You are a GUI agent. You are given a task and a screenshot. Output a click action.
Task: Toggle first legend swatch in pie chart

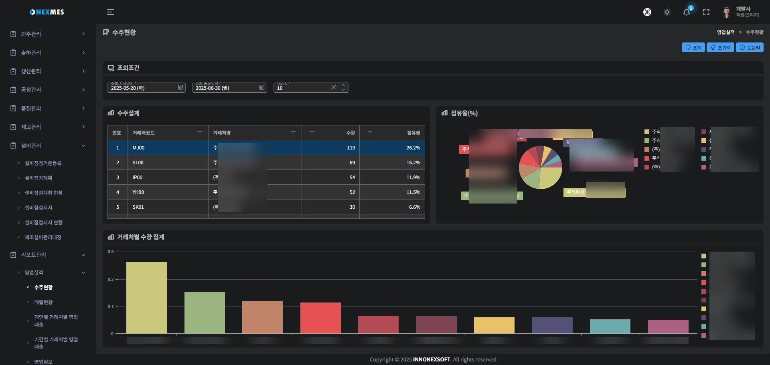tap(647, 131)
